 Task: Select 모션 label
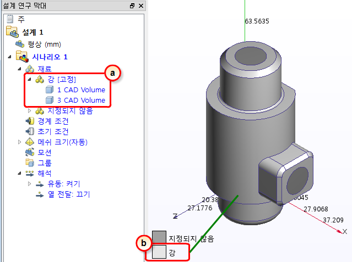pyautogui.click(x=45, y=153)
